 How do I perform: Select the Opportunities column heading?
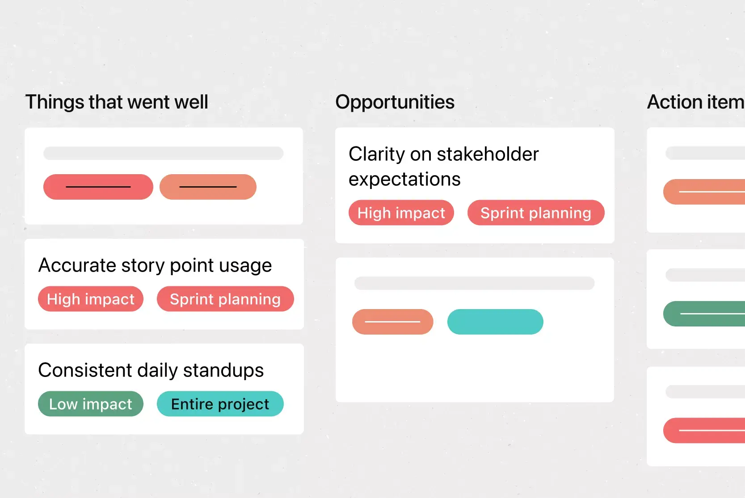click(395, 102)
